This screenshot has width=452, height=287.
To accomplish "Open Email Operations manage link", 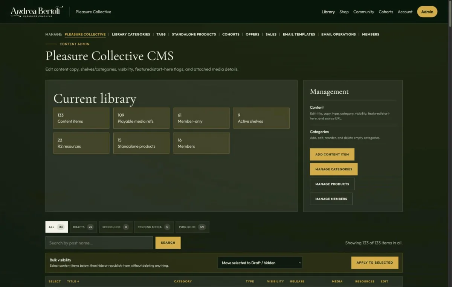I will point(338,34).
